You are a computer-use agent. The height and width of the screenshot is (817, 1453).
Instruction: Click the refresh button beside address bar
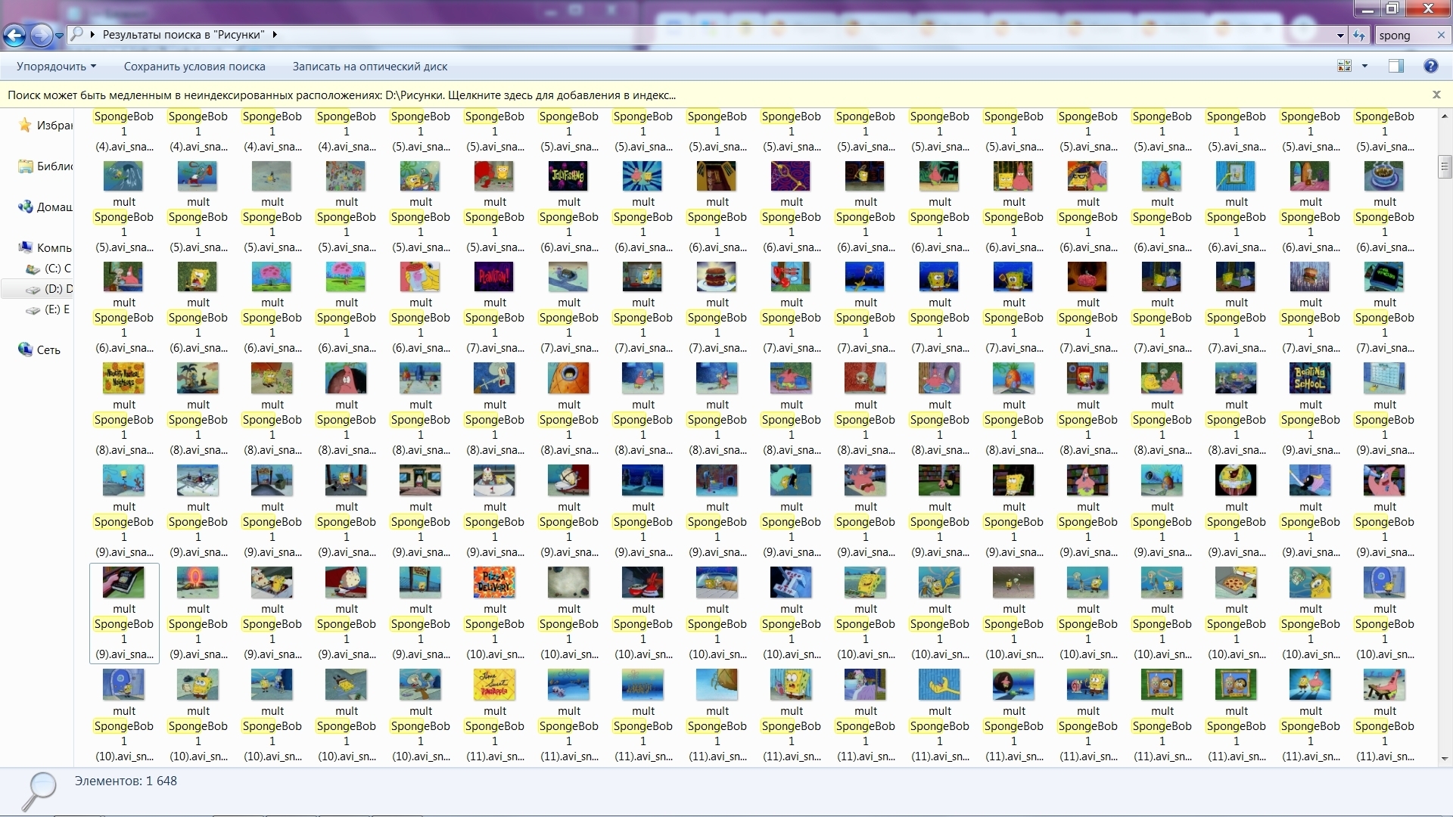pos(1359,35)
